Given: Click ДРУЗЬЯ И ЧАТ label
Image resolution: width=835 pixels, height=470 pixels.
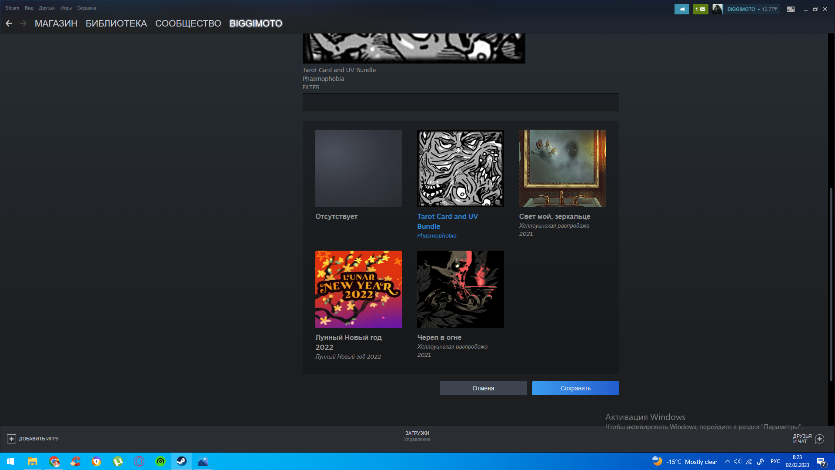Looking at the screenshot, I should pyautogui.click(x=802, y=439).
